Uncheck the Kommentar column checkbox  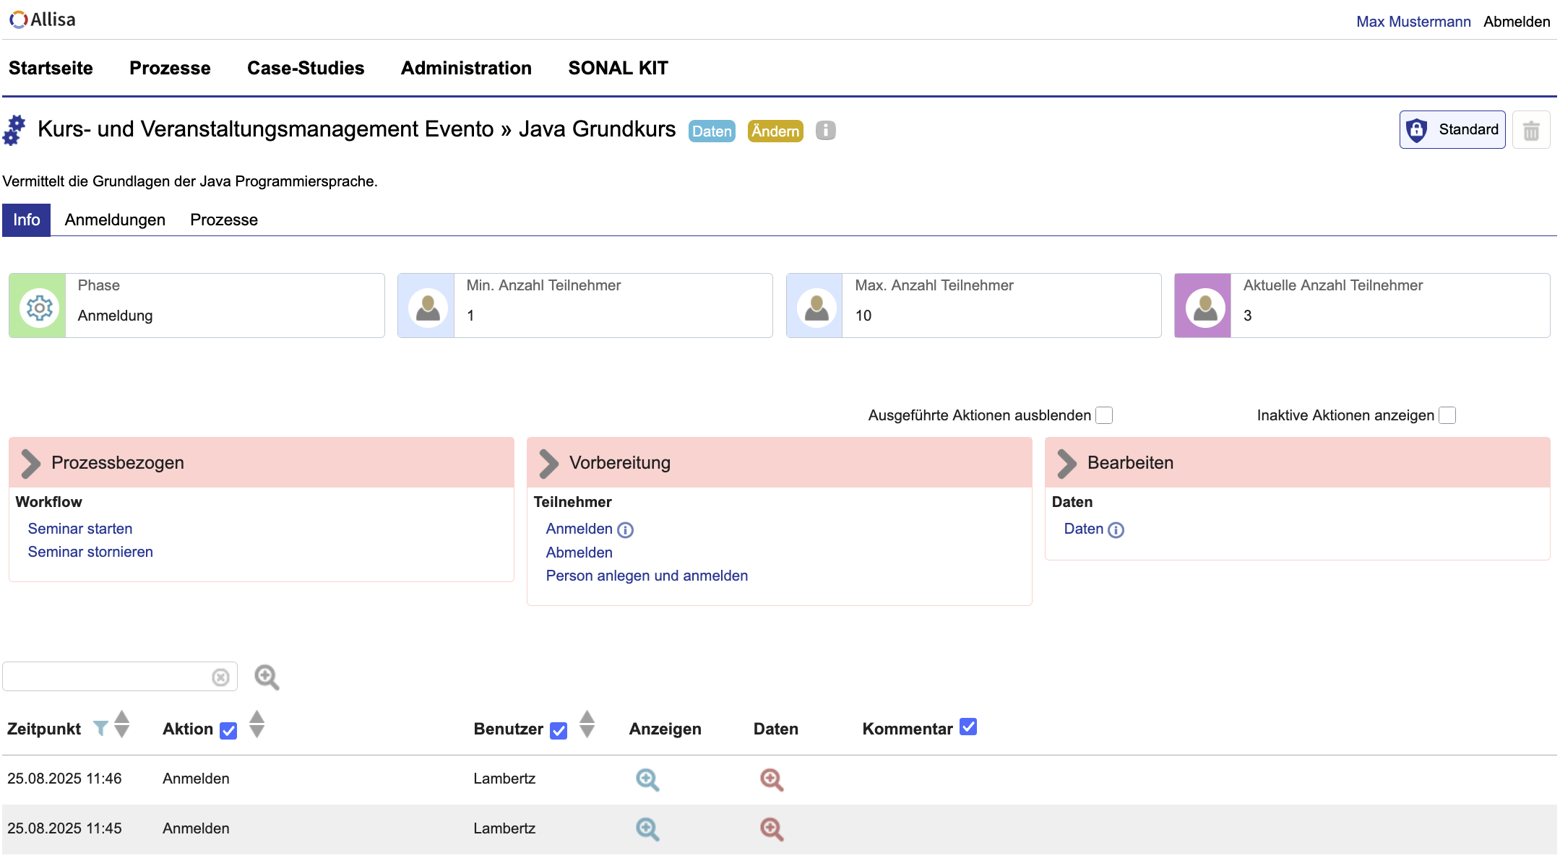968,727
